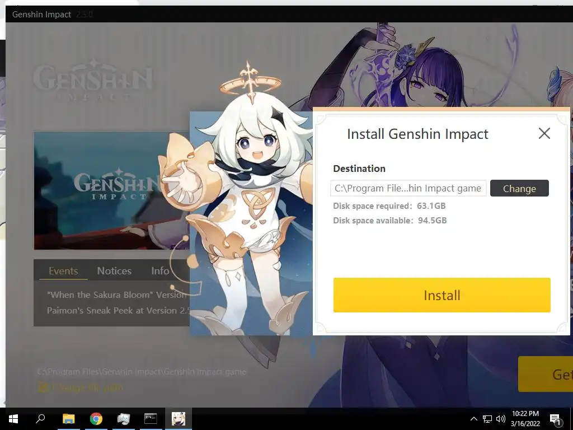Switch to the Notices tab
573x430 pixels.
coord(114,271)
